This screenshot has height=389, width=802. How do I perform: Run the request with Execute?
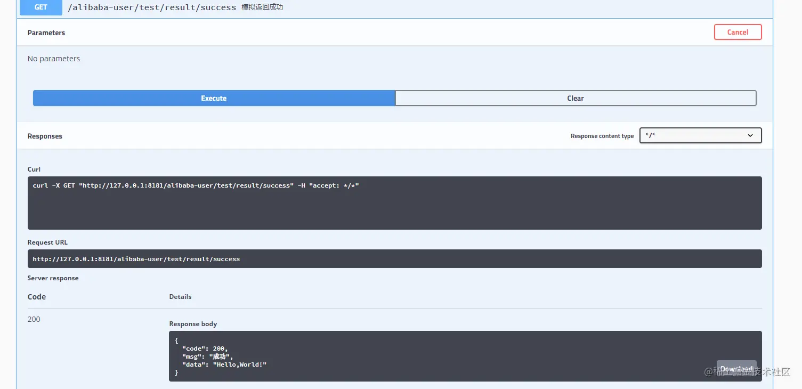tap(214, 98)
